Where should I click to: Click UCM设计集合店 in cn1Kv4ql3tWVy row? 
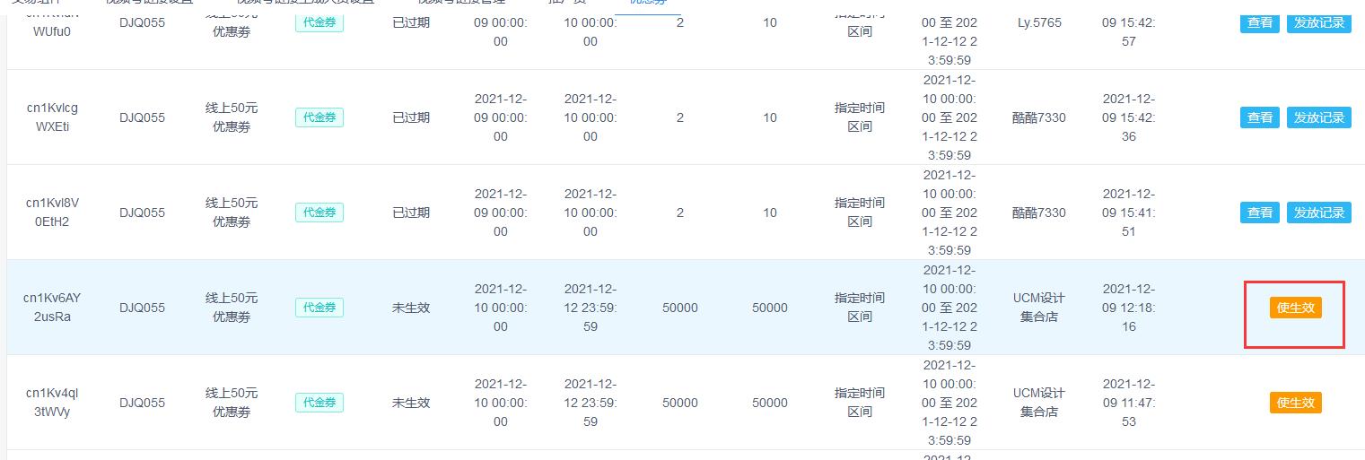pos(1039,403)
